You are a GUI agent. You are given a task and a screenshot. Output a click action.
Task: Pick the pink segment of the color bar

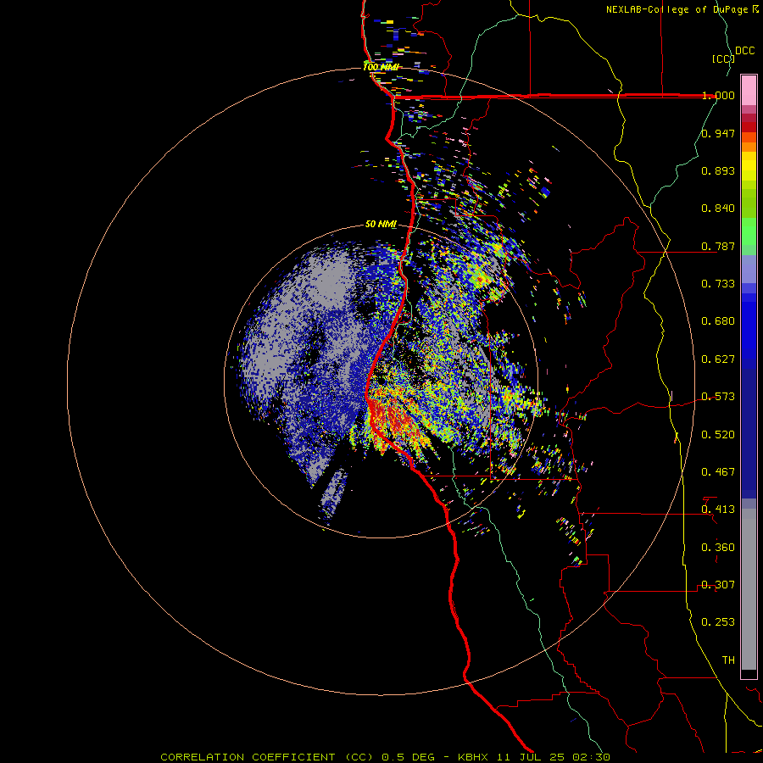(749, 91)
